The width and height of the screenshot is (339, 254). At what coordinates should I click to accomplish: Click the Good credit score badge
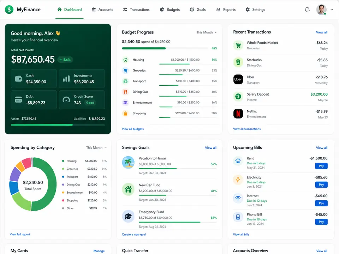(90, 103)
